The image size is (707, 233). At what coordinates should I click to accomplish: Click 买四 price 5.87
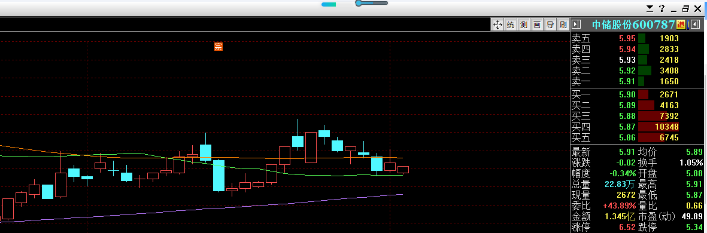click(627, 127)
